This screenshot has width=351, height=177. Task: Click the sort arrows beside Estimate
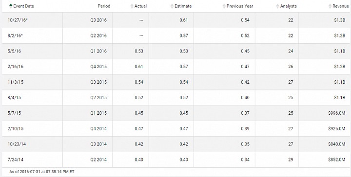point(172,6)
